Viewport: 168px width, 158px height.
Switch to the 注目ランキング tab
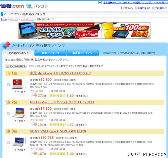click(50, 53)
